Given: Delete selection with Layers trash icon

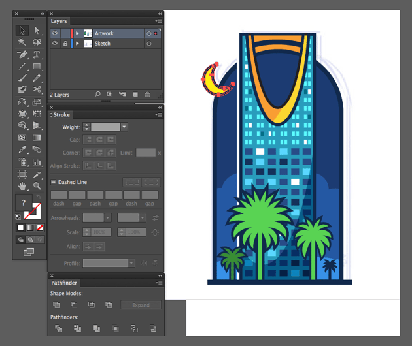Looking at the screenshot, I should 148,95.
